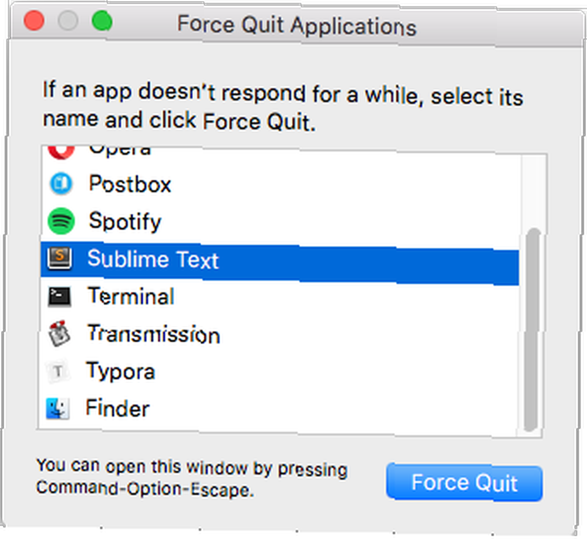This screenshot has height=539, width=587.
Task: Click the Finder face icon
Action: click(x=58, y=408)
